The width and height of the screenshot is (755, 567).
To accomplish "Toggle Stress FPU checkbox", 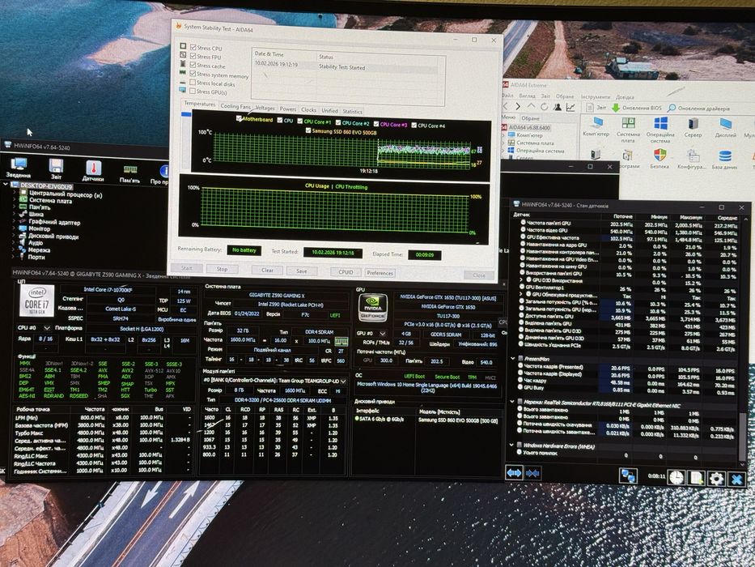I will [x=193, y=56].
